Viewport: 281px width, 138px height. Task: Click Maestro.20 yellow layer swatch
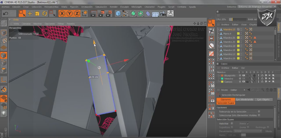[238, 42]
